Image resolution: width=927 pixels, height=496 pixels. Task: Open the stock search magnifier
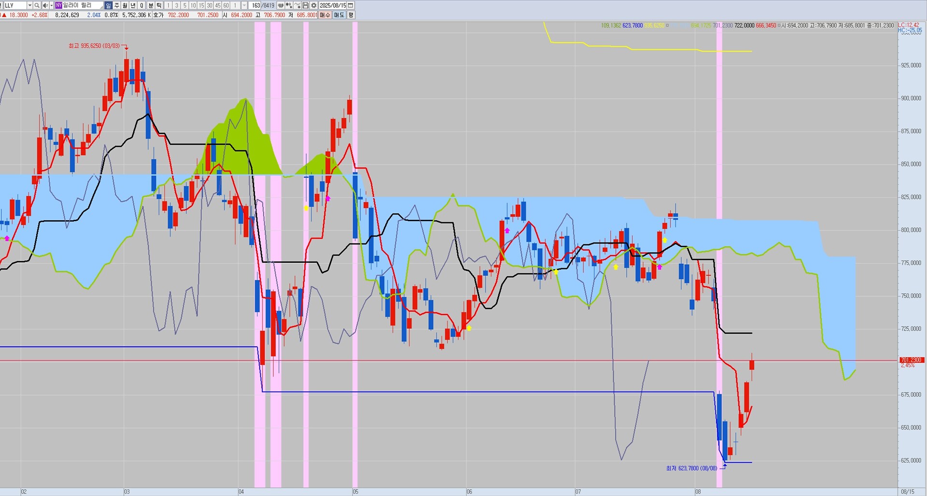pyautogui.click(x=37, y=5)
